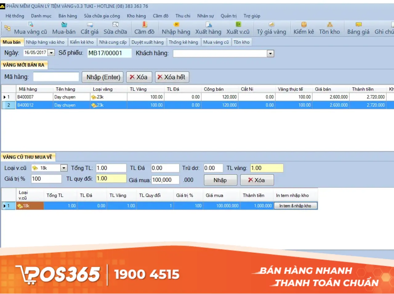The image size is (394, 294).
Task: Switch to the Duyệt xuất hàng tab
Action: 147,42
